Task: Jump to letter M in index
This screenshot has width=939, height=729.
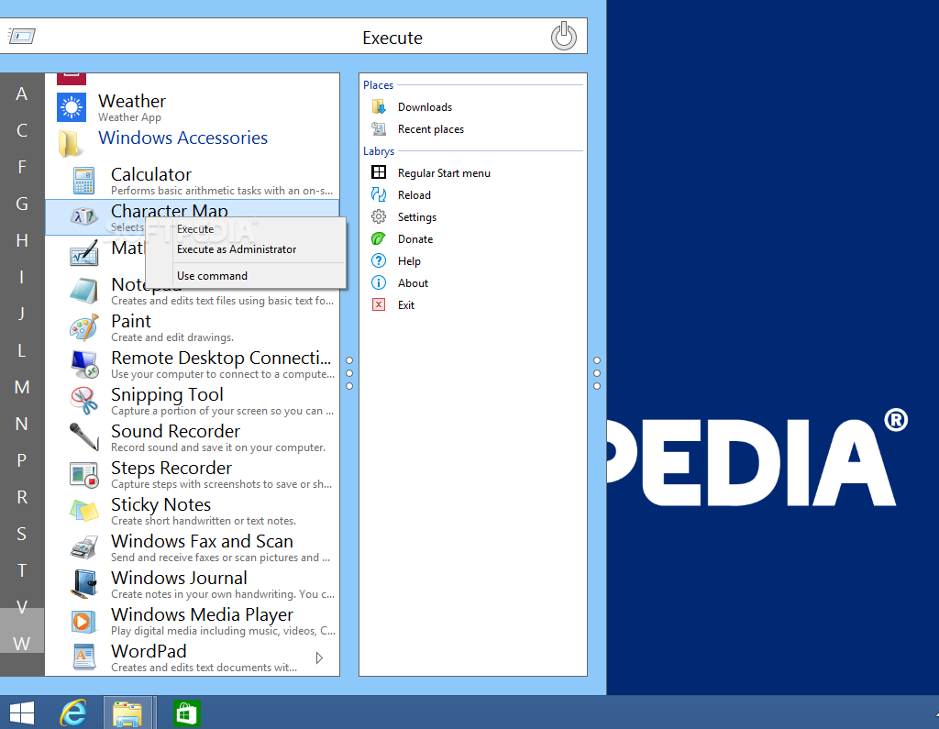Action: tap(22, 387)
